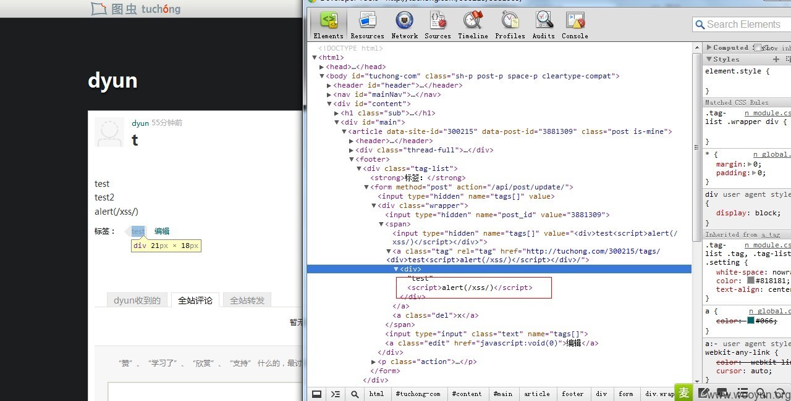Collapse the html node

point(315,57)
